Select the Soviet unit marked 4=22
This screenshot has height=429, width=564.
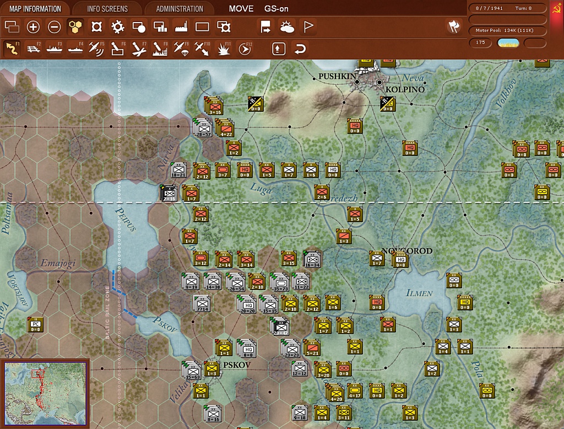[226, 128]
